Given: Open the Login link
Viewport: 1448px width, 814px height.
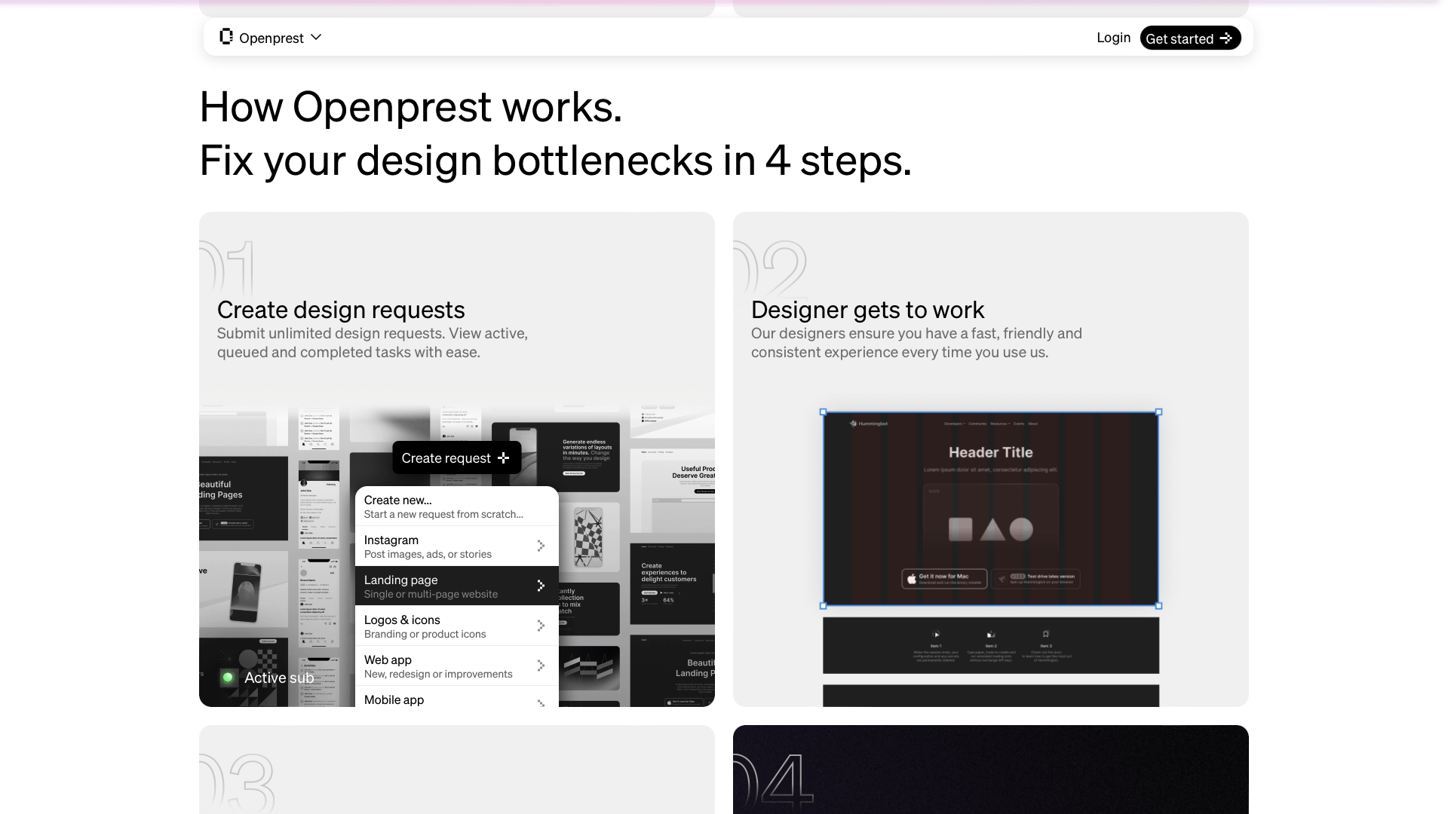Looking at the screenshot, I should coord(1113,38).
